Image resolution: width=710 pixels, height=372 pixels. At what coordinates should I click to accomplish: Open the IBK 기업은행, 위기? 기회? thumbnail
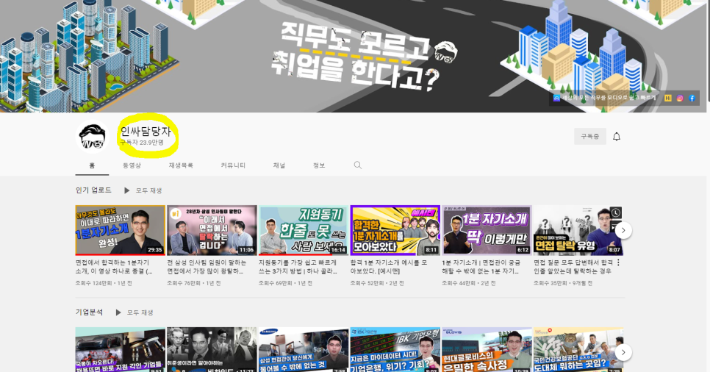pyautogui.click(x=395, y=350)
